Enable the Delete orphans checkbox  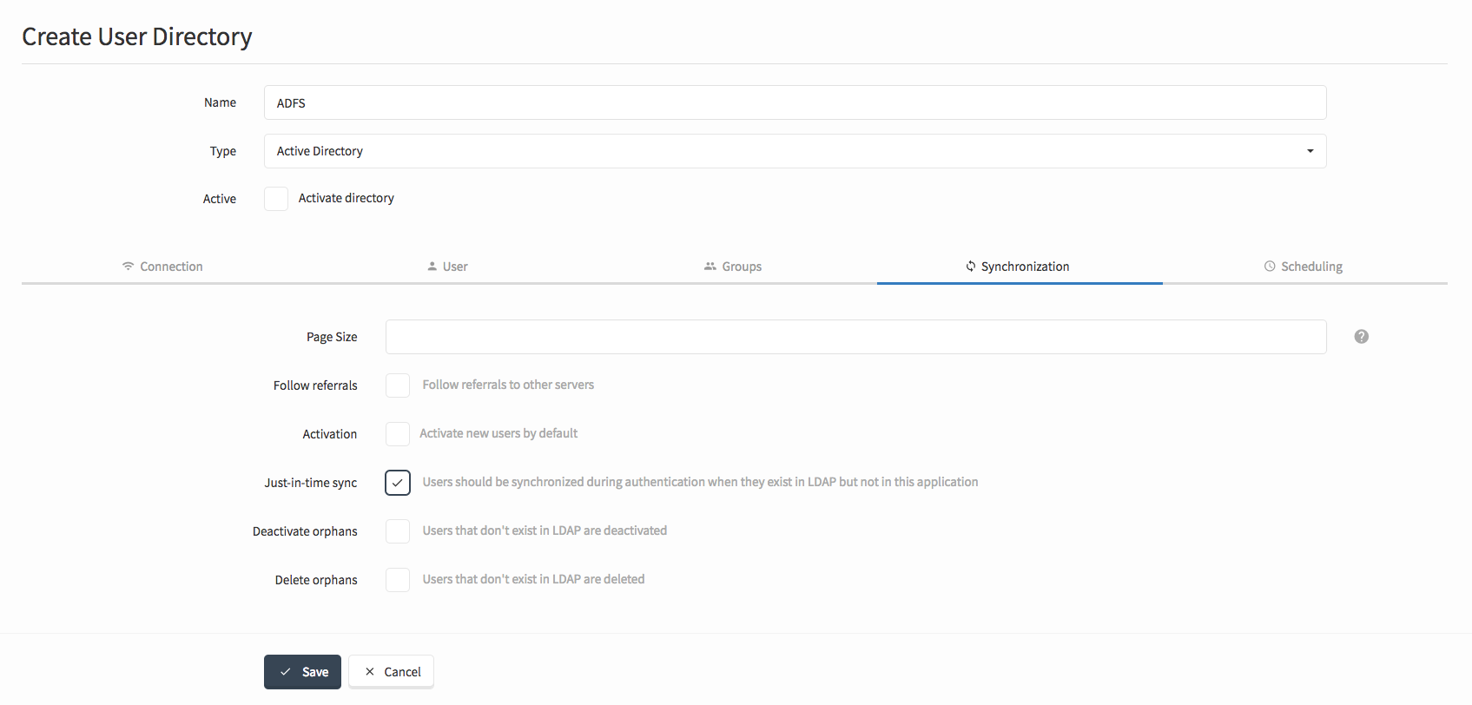[x=398, y=580]
